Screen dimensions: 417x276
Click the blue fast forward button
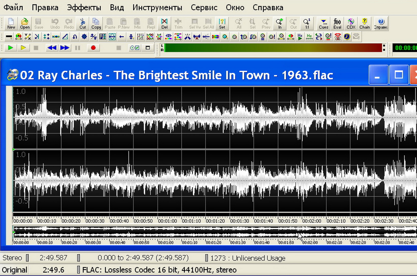point(65,48)
